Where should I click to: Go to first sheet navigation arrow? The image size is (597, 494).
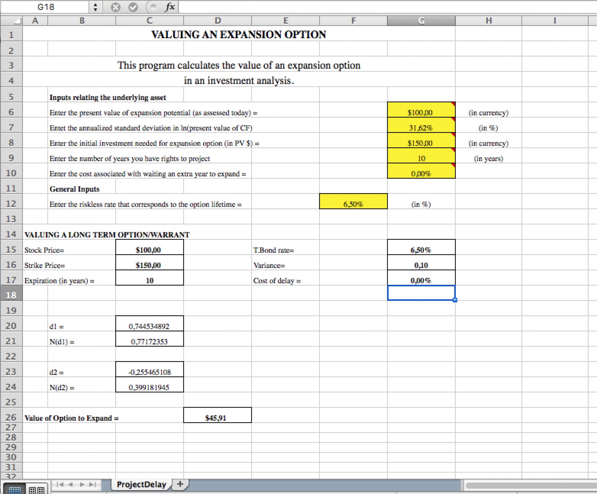(60, 484)
